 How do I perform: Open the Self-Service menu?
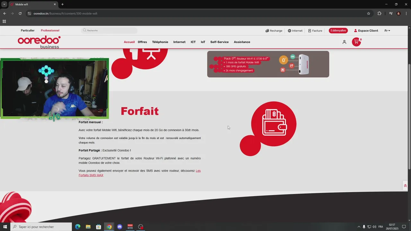(x=219, y=42)
